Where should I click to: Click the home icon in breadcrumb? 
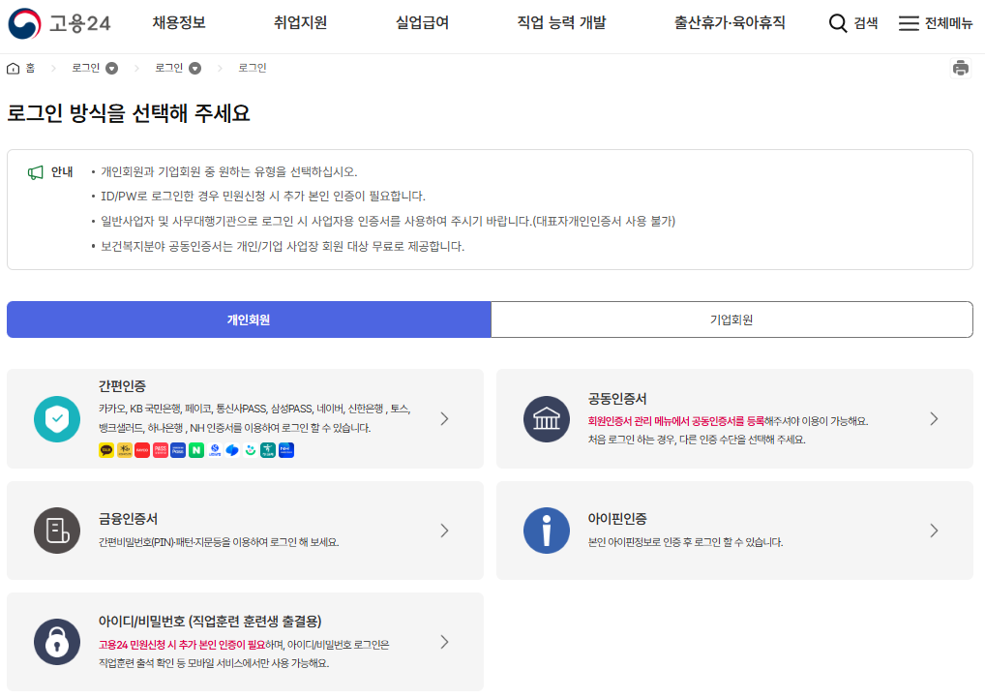[x=14, y=68]
